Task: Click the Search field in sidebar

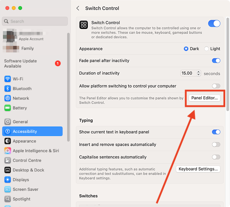Action: (x=35, y=21)
